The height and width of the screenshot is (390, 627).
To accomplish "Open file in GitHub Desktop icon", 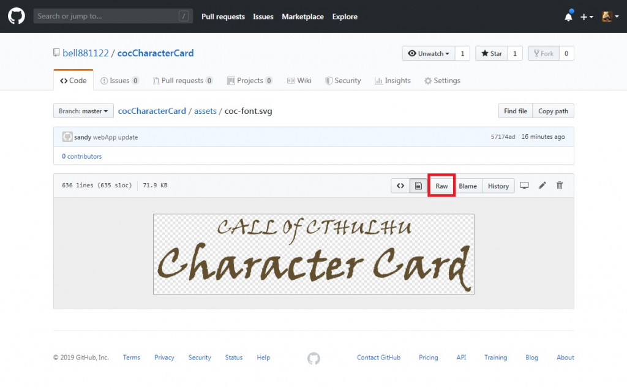I will click(524, 185).
